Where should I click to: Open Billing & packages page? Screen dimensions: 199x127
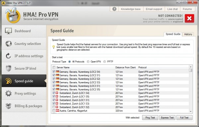pos(24,106)
